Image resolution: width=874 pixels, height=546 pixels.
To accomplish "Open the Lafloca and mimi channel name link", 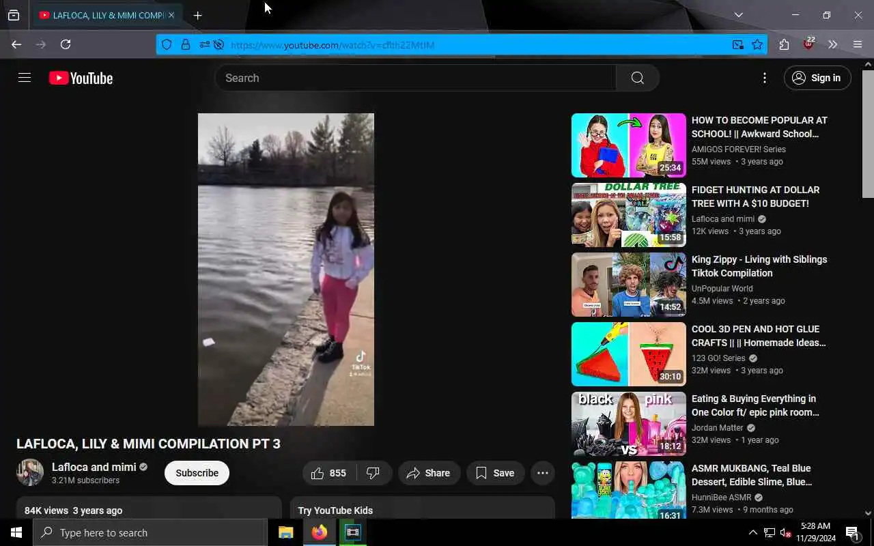I will tap(94, 467).
